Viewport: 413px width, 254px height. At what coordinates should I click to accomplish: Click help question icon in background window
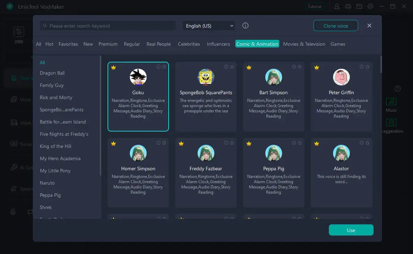coord(398,89)
